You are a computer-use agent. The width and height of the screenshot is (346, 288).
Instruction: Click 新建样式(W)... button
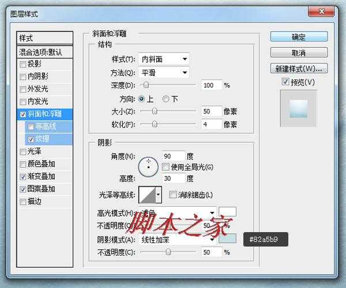[x=299, y=69]
